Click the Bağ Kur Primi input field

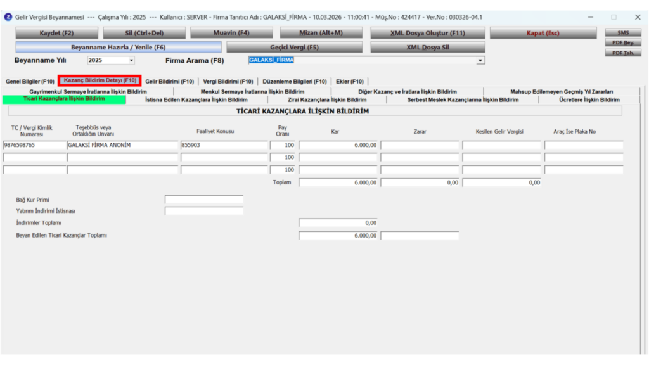[203, 200]
